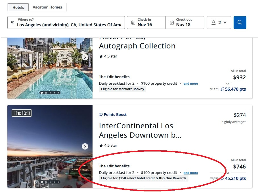
Task: Select 56,470 pts price option
Action: pyautogui.click(x=235, y=89)
